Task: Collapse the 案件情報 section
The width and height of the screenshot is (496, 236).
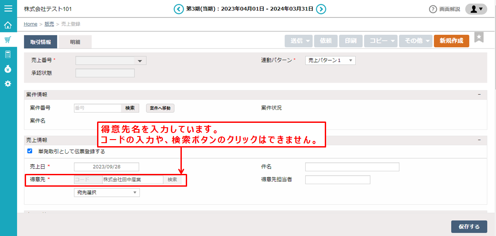Action: (479, 95)
